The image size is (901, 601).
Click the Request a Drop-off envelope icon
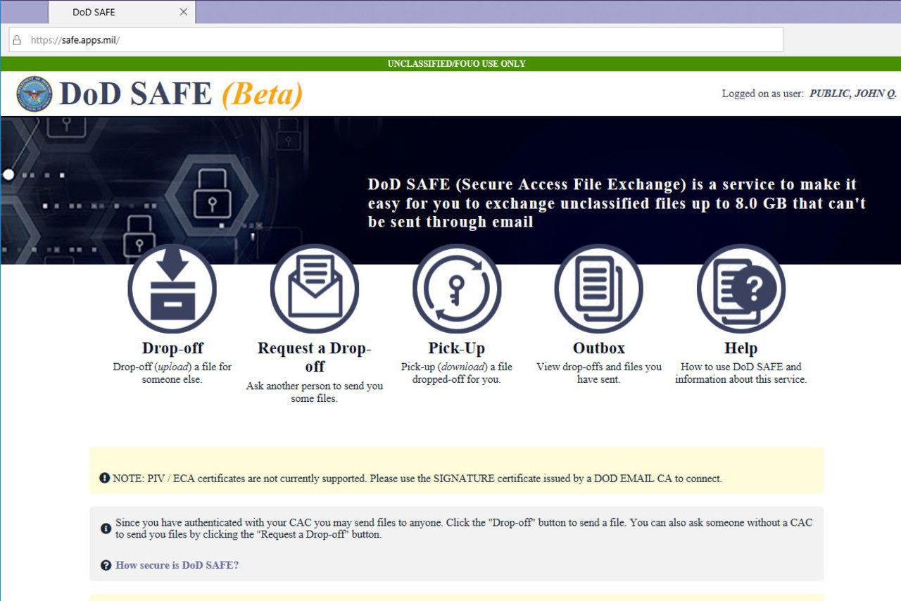(x=314, y=289)
